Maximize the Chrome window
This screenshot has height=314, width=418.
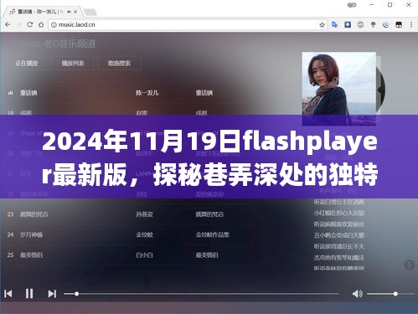(390, 5)
